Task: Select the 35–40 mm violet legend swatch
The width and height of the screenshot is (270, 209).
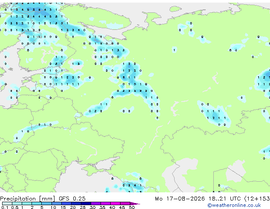Action: click(105, 203)
